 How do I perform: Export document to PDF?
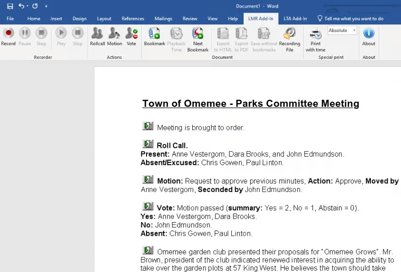pos(241,40)
